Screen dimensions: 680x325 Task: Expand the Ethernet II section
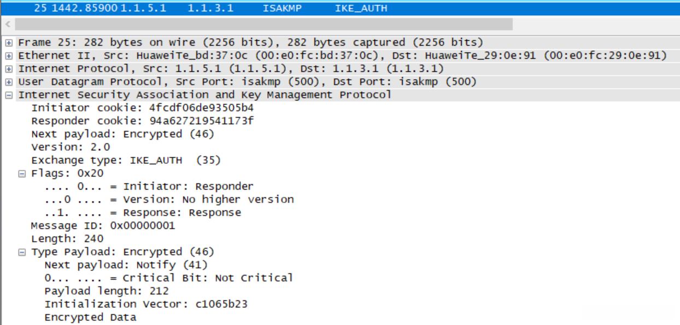click(9, 56)
